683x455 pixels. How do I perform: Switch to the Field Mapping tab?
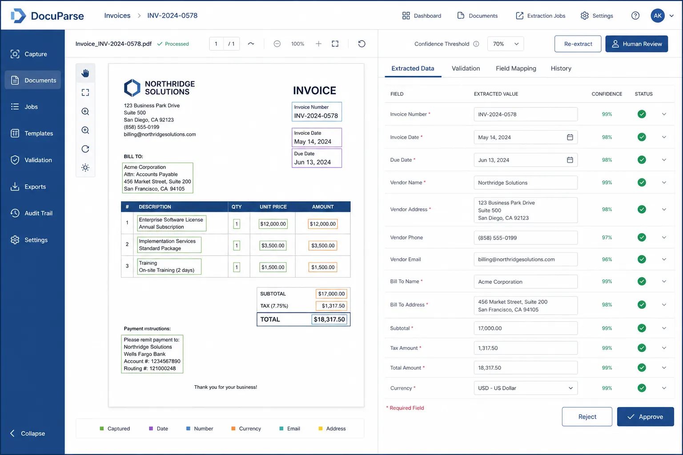pyautogui.click(x=516, y=68)
